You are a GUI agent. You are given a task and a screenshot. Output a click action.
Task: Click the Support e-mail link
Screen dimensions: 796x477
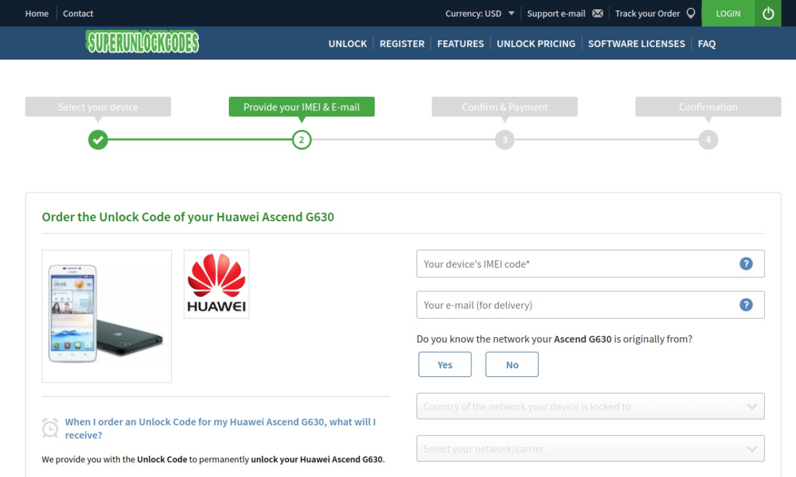click(x=556, y=13)
